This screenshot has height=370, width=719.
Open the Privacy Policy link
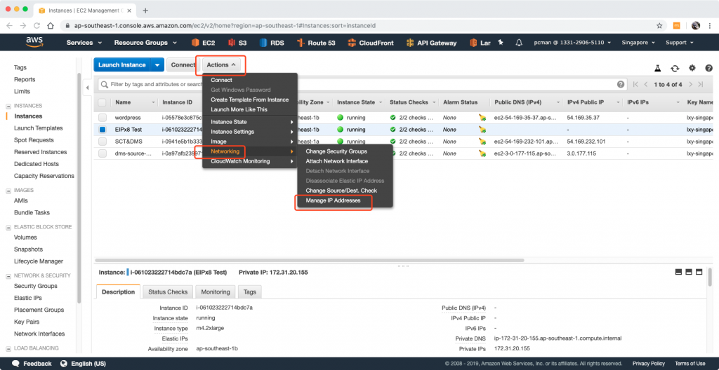648,364
